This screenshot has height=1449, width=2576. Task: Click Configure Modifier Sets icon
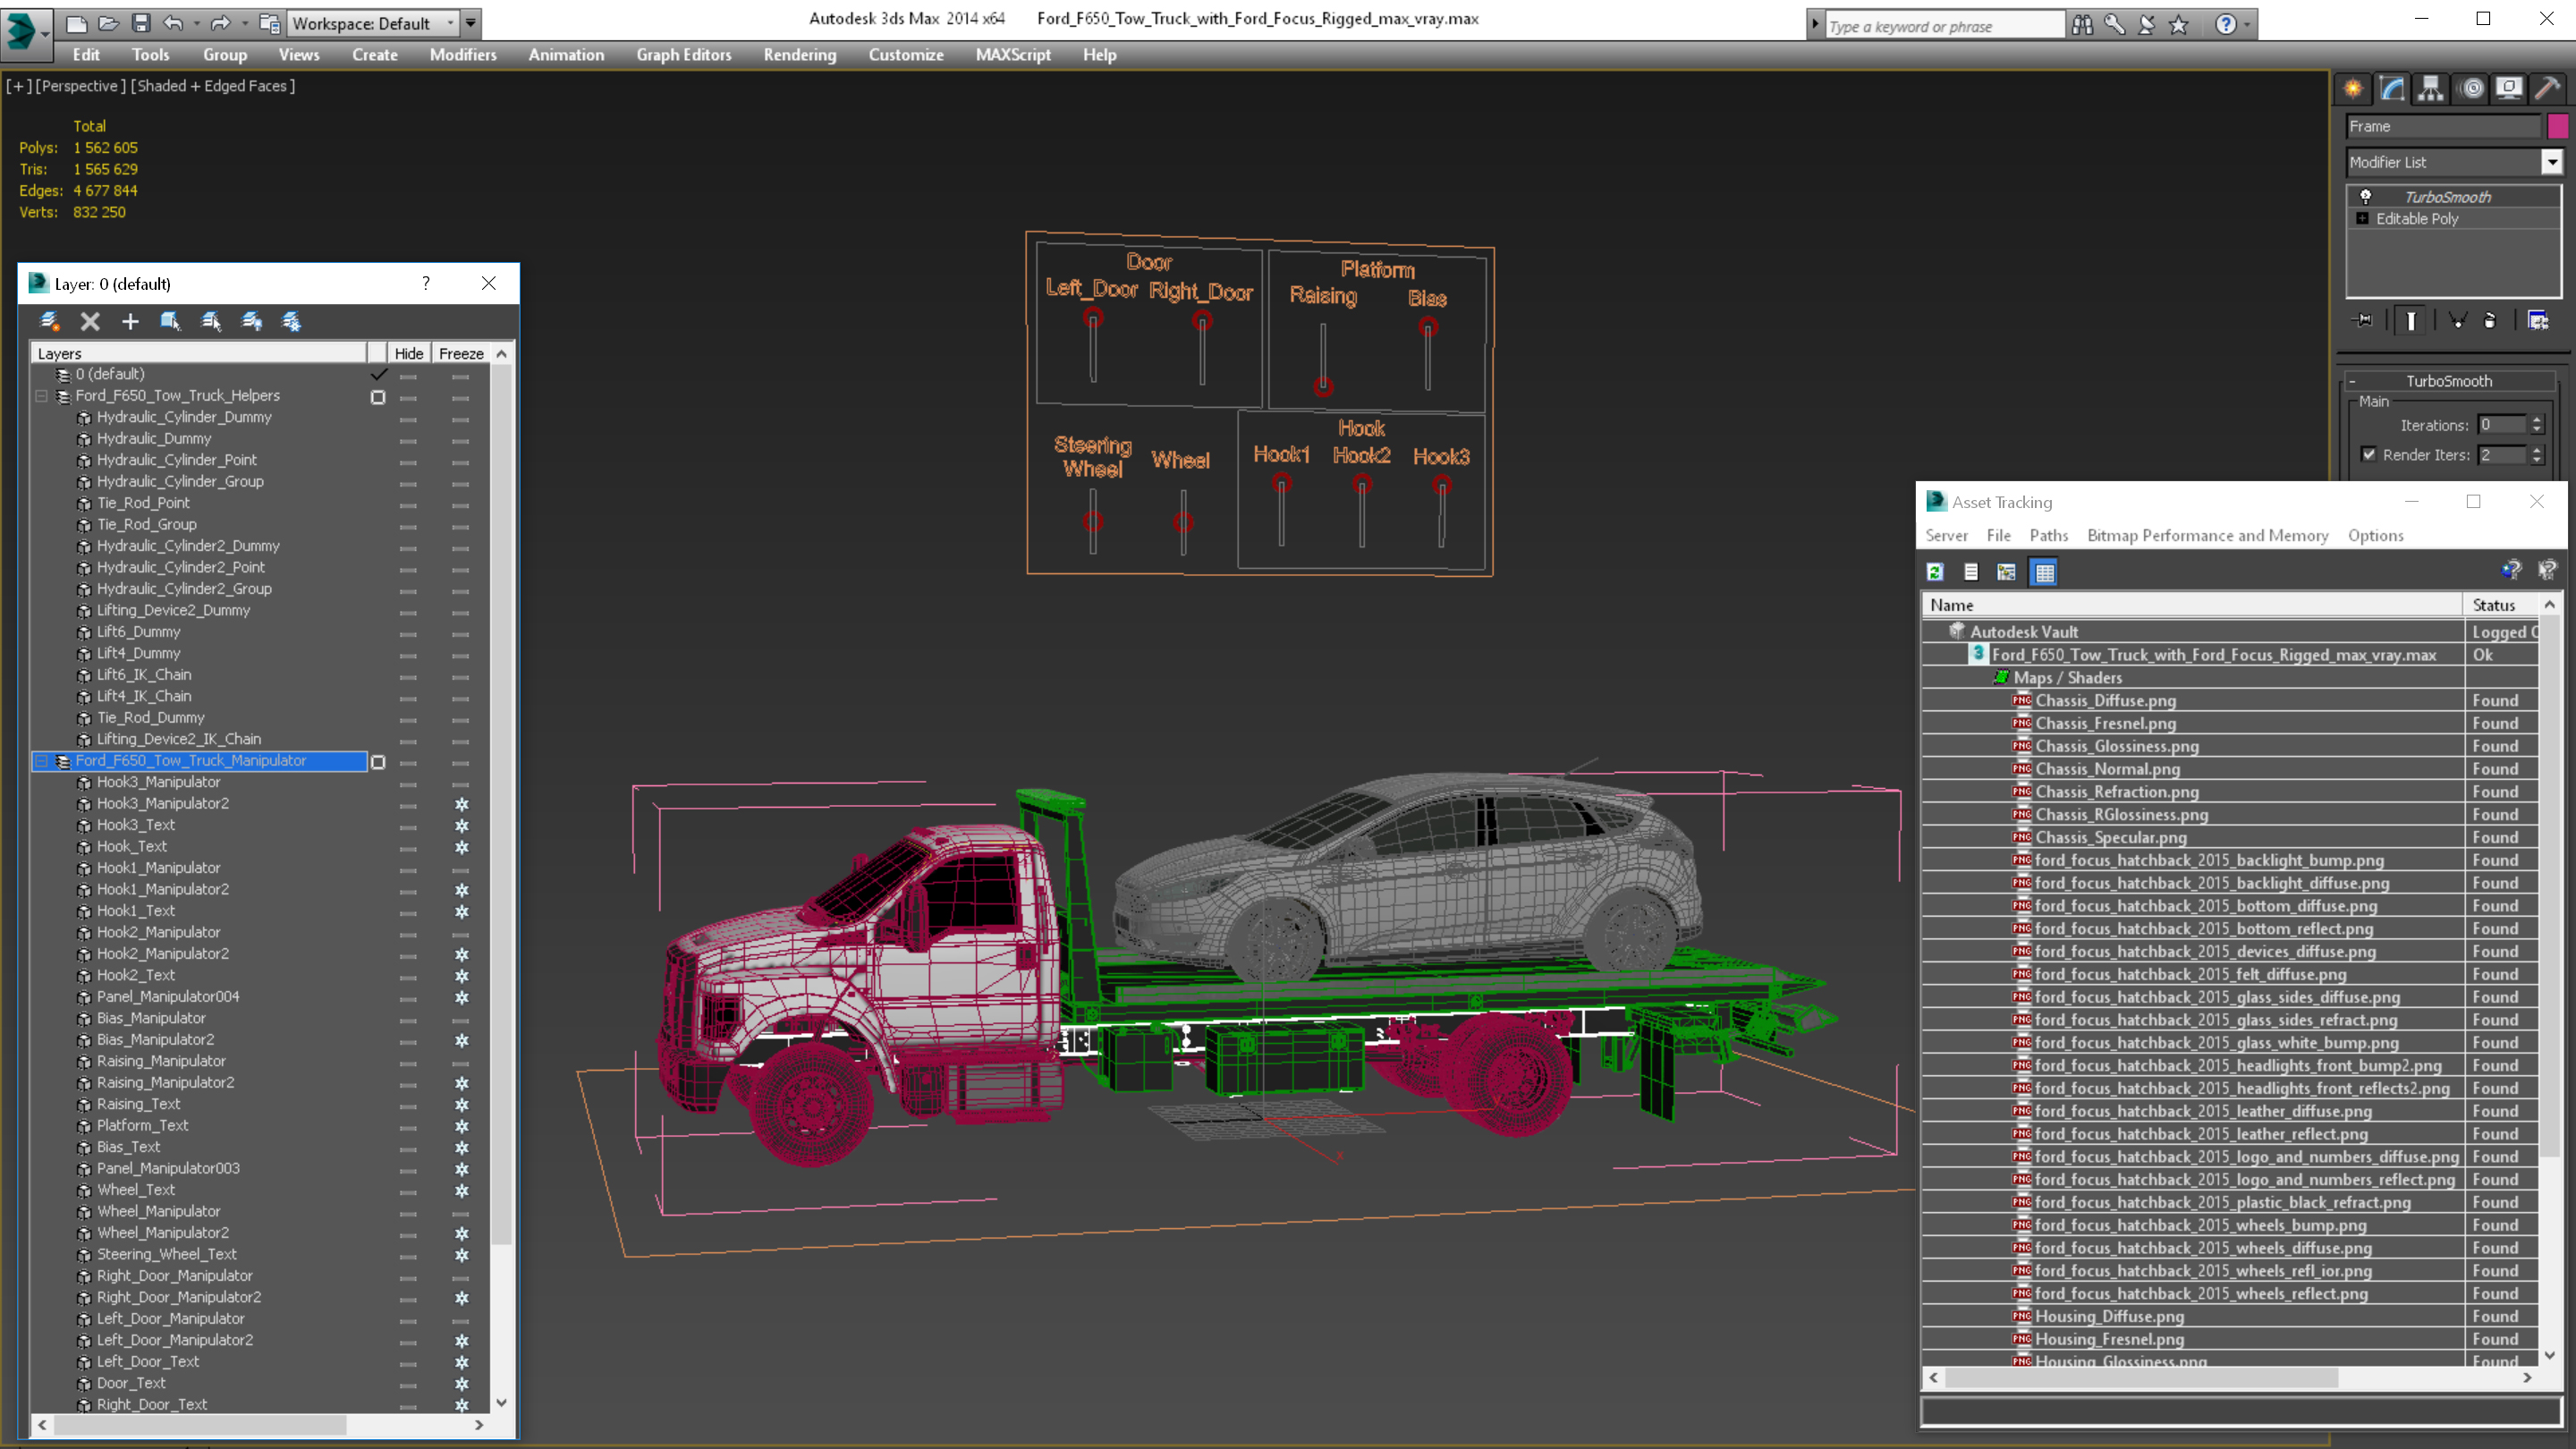click(2538, 320)
